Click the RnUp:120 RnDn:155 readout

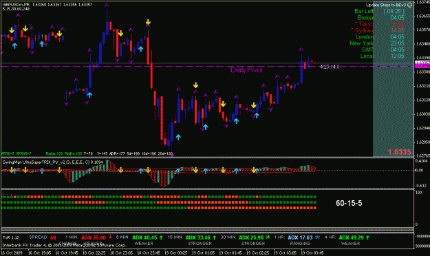pyautogui.click(x=63, y=153)
